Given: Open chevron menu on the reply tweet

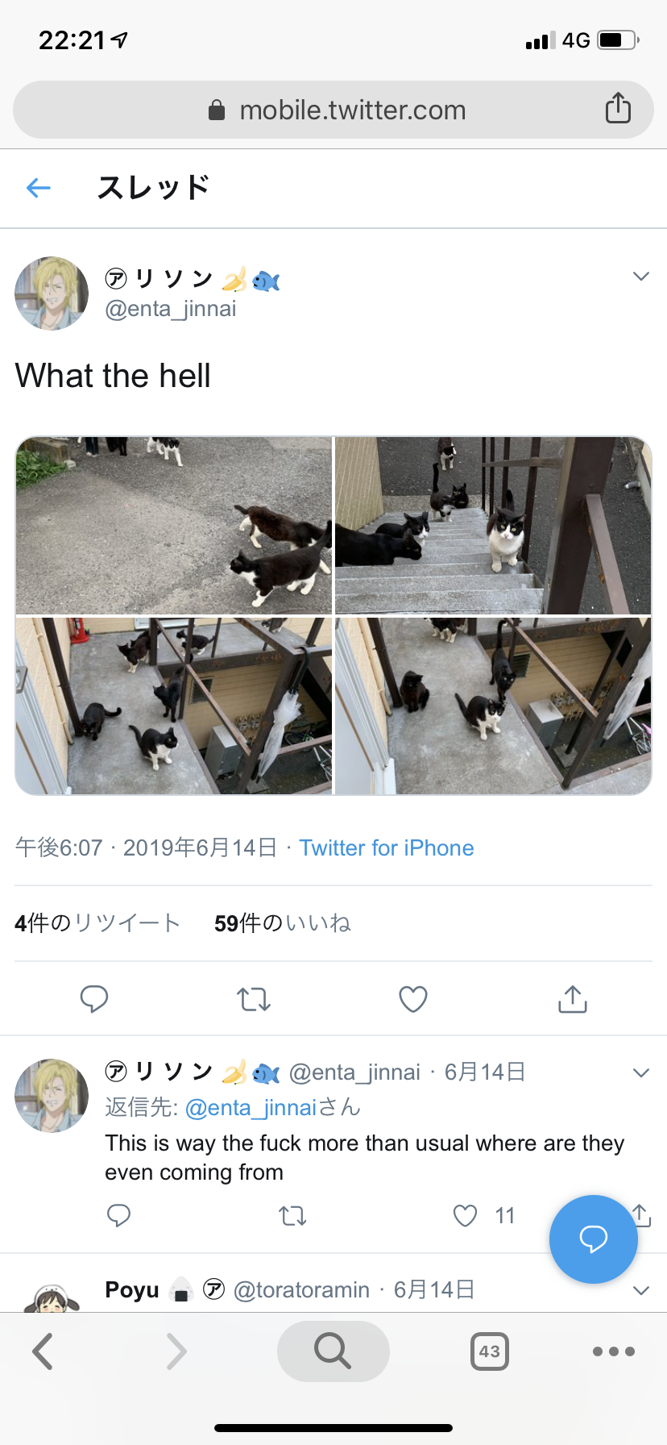Looking at the screenshot, I should pos(641,1072).
